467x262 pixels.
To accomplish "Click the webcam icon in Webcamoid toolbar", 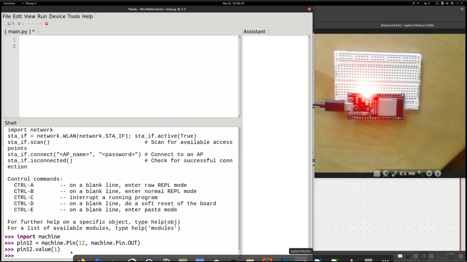I will pyautogui.click(x=386, y=174).
